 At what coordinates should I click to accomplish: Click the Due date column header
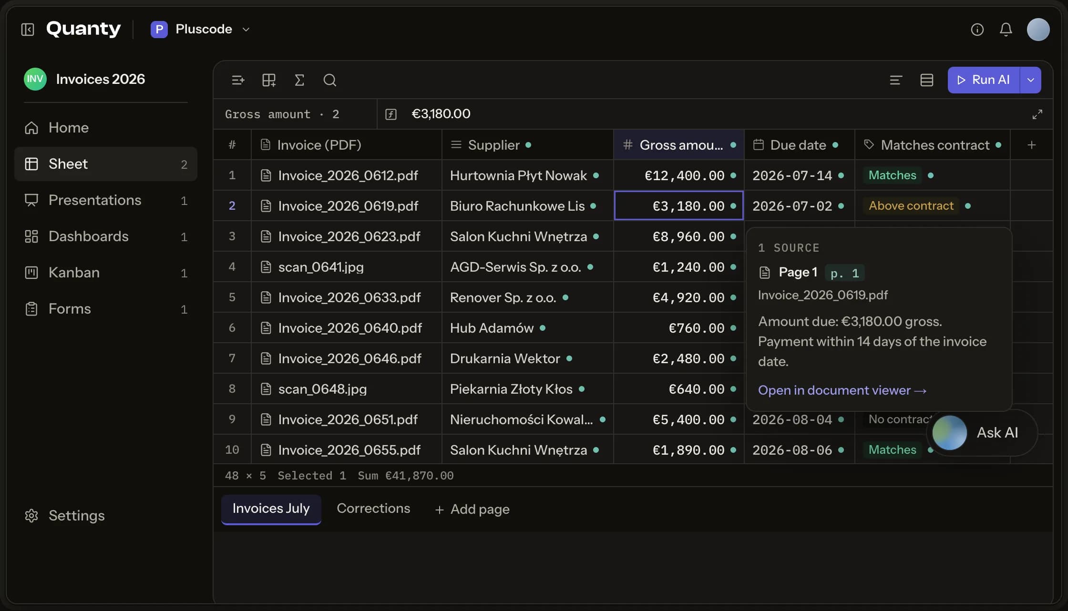point(800,145)
